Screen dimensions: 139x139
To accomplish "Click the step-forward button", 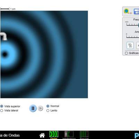I will [40, 108].
